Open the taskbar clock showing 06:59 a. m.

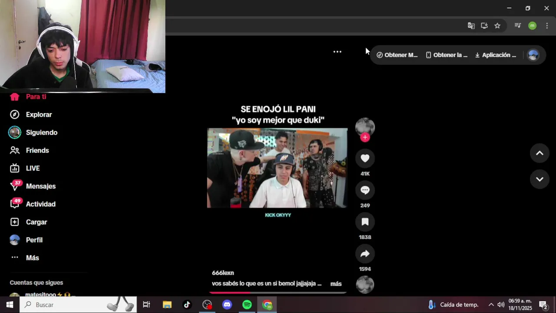tap(520, 305)
